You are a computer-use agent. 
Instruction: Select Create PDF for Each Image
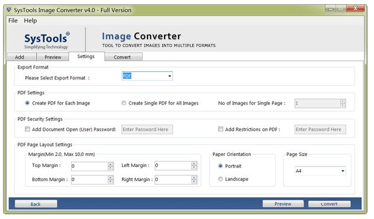click(x=57, y=103)
